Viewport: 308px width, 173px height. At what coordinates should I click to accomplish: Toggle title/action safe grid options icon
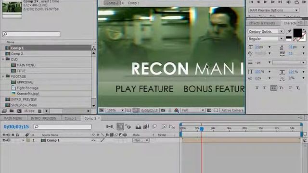135,110
